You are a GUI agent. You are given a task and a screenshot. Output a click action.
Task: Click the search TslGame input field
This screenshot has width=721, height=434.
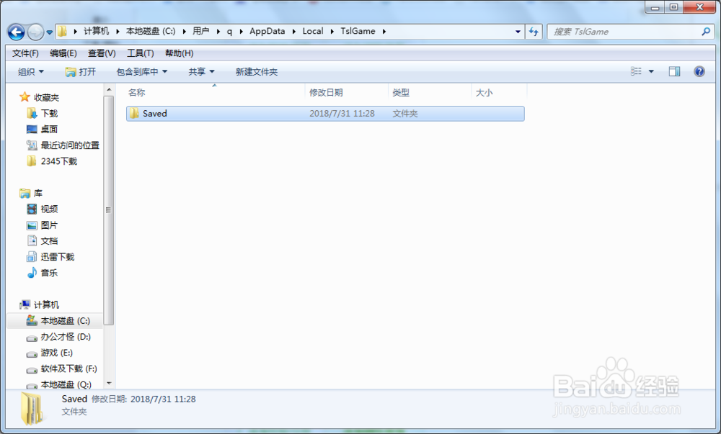(x=624, y=32)
